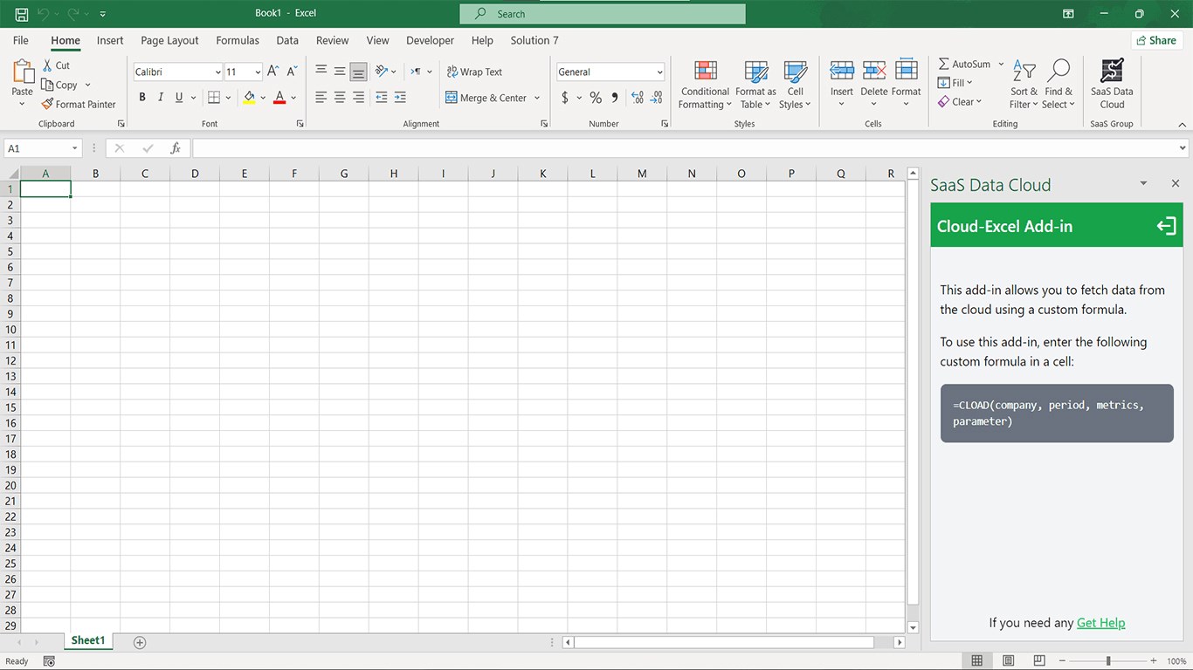
Task: Click the Delete cells icon
Action: tap(874, 71)
